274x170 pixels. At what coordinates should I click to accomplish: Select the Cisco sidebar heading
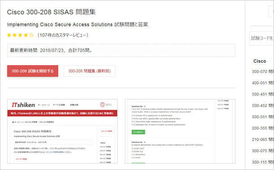pyautogui.click(x=260, y=61)
